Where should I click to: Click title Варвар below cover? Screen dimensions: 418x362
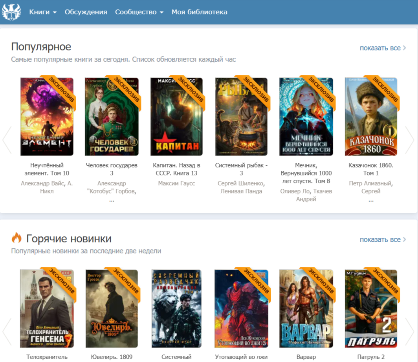(306, 357)
